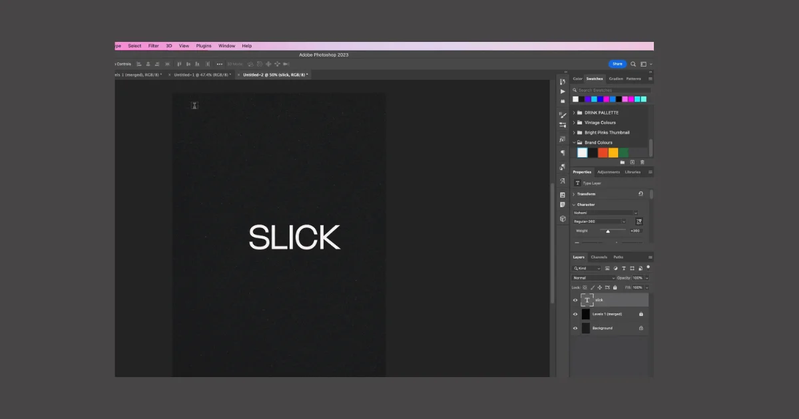Click the new swatch group folder icon
The height and width of the screenshot is (419, 799).
623,162
